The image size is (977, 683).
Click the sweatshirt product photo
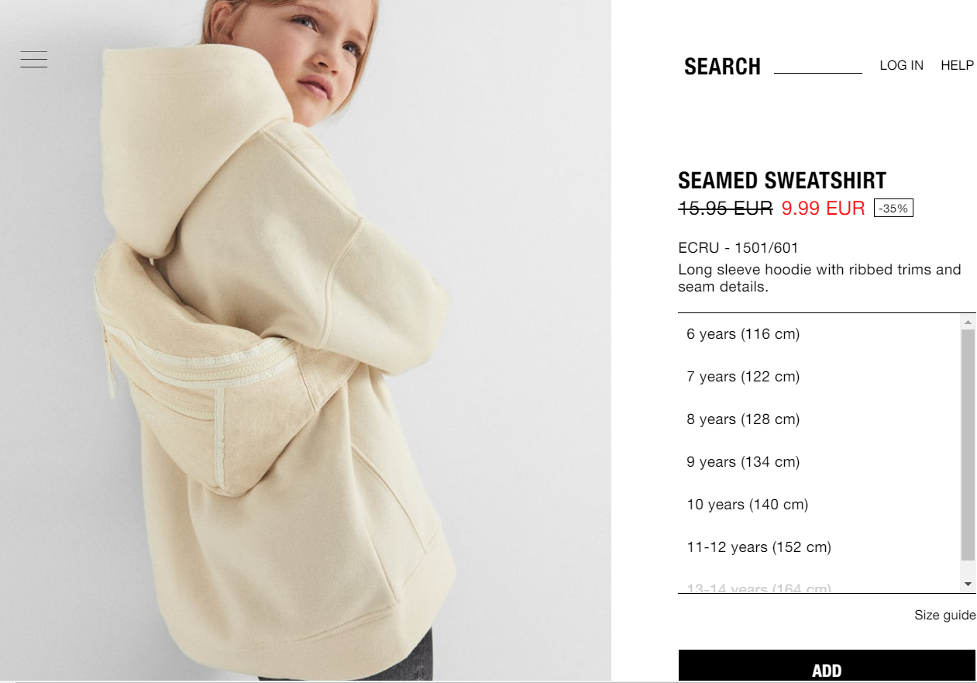coord(305,341)
